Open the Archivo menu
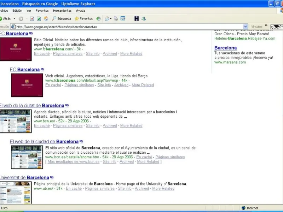 point(4,11)
